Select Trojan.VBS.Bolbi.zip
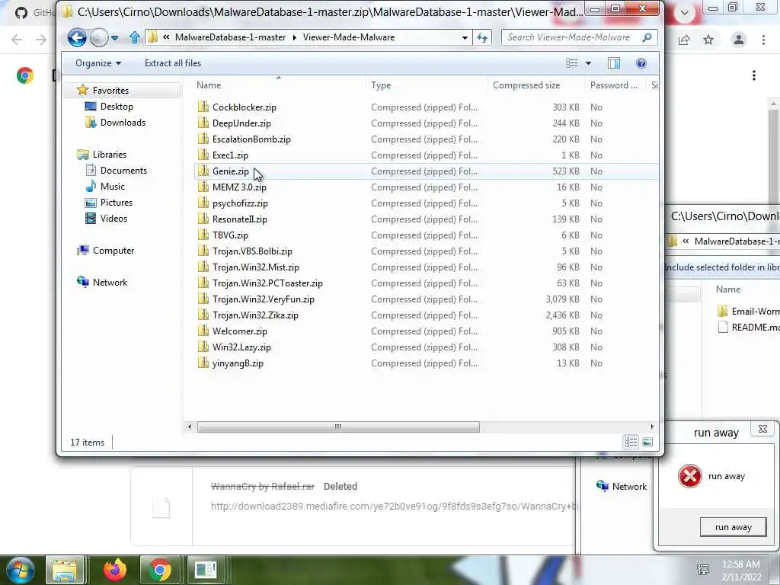Screen dimensions: 780x585 pos(252,251)
